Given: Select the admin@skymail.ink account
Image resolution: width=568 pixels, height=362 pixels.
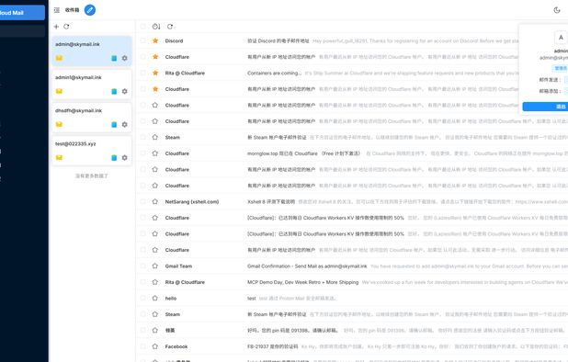Looking at the screenshot, I should pyautogui.click(x=92, y=51).
